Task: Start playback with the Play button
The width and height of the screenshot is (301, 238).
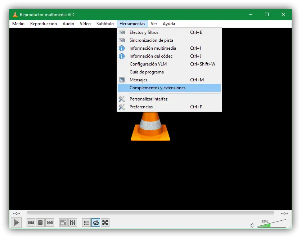Action: (16, 223)
